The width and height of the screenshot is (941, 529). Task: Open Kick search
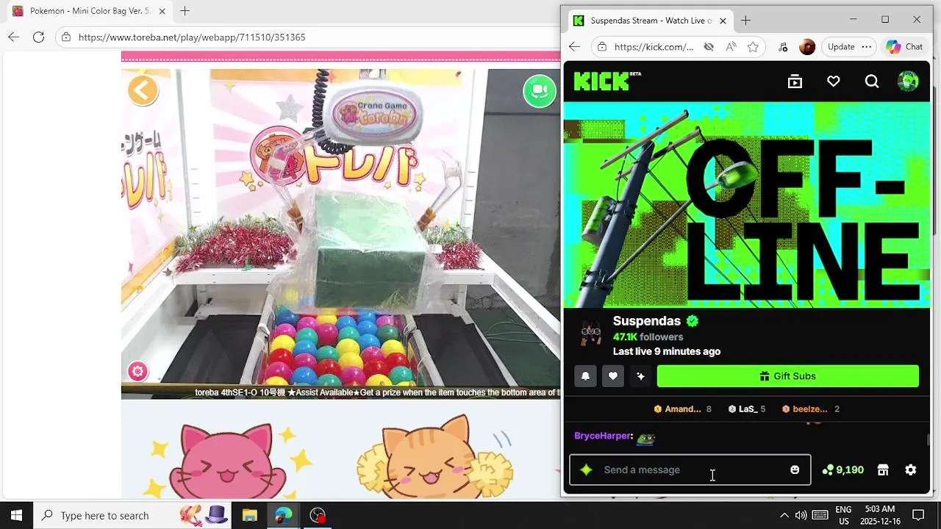click(x=872, y=82)
